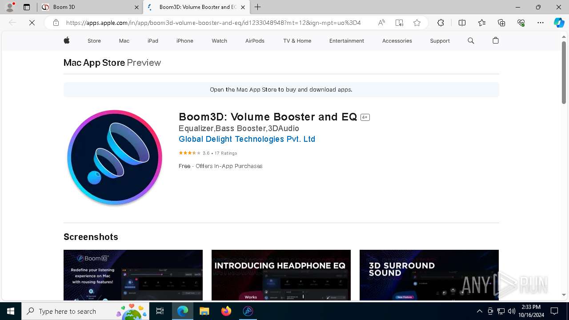The height and width of the screenshot is (320, 569).
Task: Enable Read aloud in address bar
Action: coord(381,23)
